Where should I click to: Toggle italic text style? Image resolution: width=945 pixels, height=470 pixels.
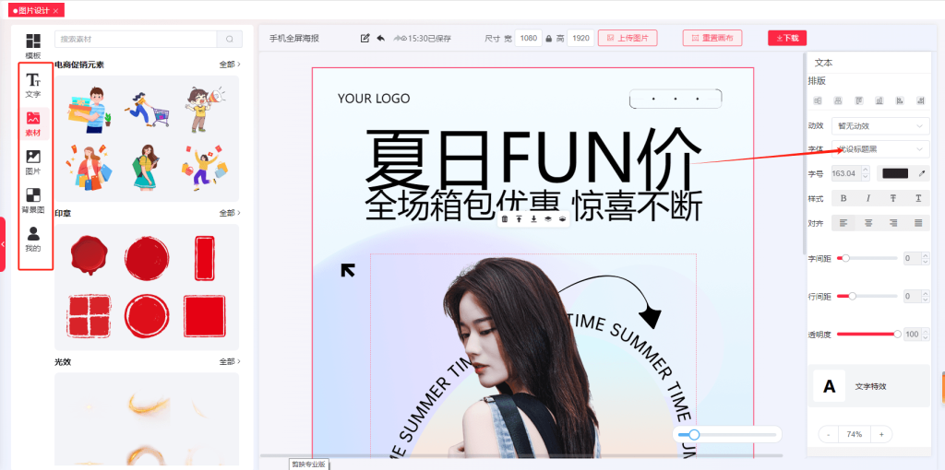click(x=867, y=198)
